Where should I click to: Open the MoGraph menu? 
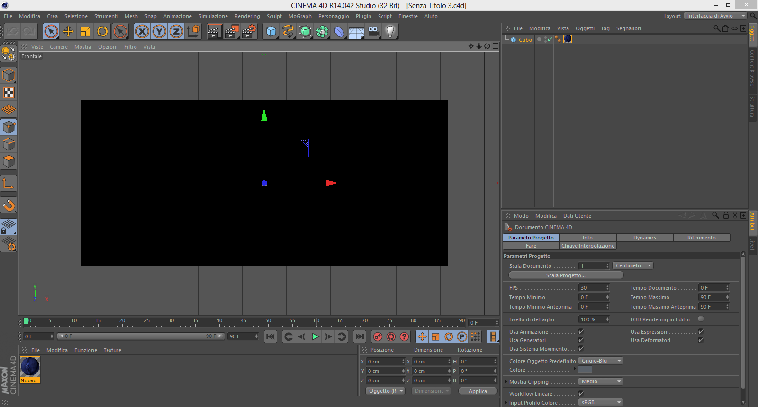pyautogui.click(x=300, y=16)
